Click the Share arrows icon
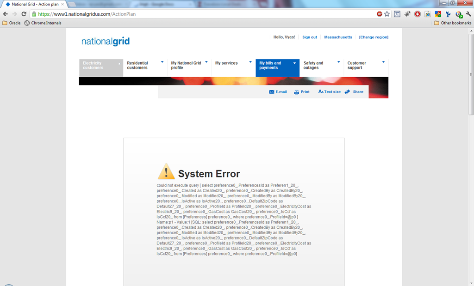474x286 pixels. tap(347, 91)
